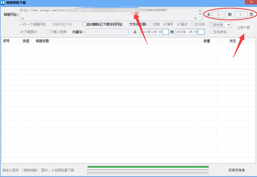Viewport: 257px width, 177px height.
Task: Click the 序号 column header
Action: (10, 41)
